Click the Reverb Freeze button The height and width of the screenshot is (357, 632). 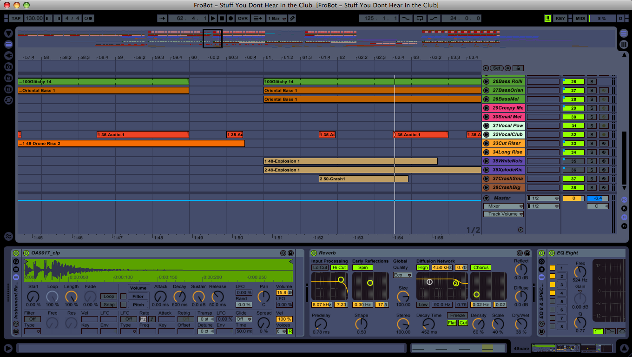[457, 316]
